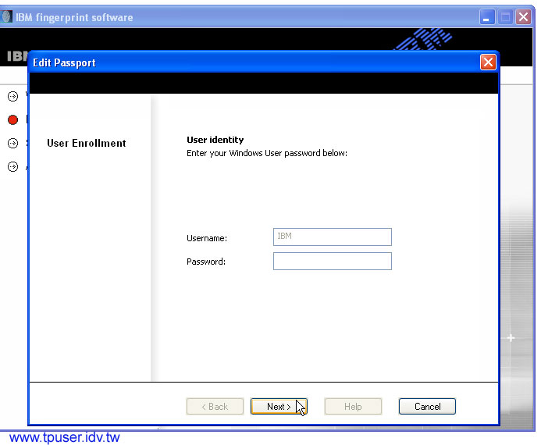This screenshot has height=445, width=541.
Task: Click the third arrow icon in sidebar
Action: pos(12,143)
